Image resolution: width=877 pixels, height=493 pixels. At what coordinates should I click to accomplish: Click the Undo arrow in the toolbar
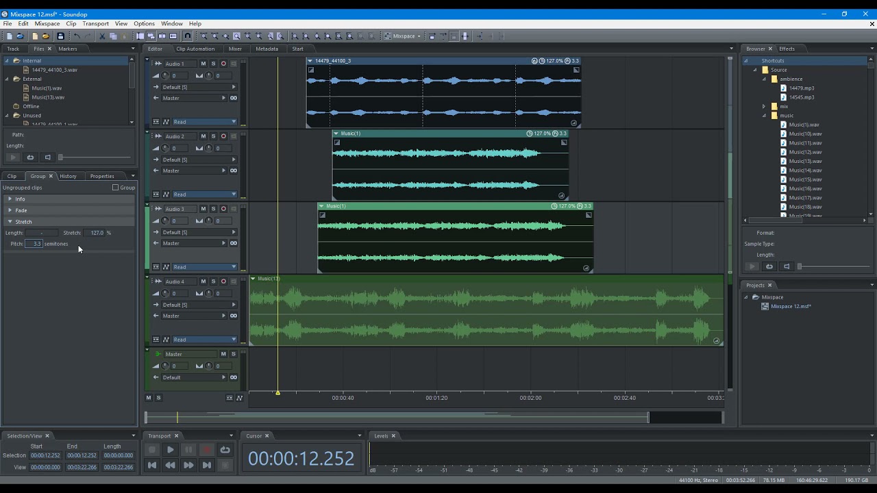pyautogui.click(x=77, y=36)
